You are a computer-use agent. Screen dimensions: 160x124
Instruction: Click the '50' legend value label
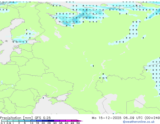[x=78, y=123]
